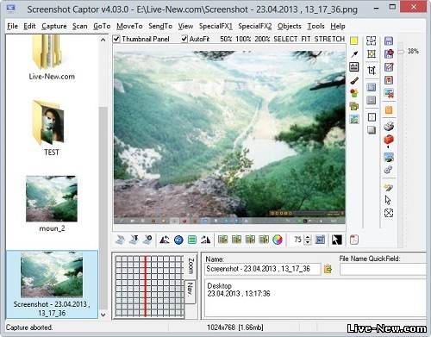Click the black cursor pointer icon
This screenshot has height=337, width=431.
point(337,240)
